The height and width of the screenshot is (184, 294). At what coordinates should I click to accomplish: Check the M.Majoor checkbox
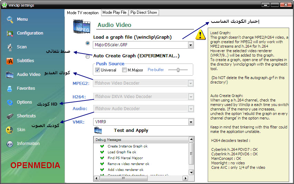pyautogui.click(x=124, y=70)
